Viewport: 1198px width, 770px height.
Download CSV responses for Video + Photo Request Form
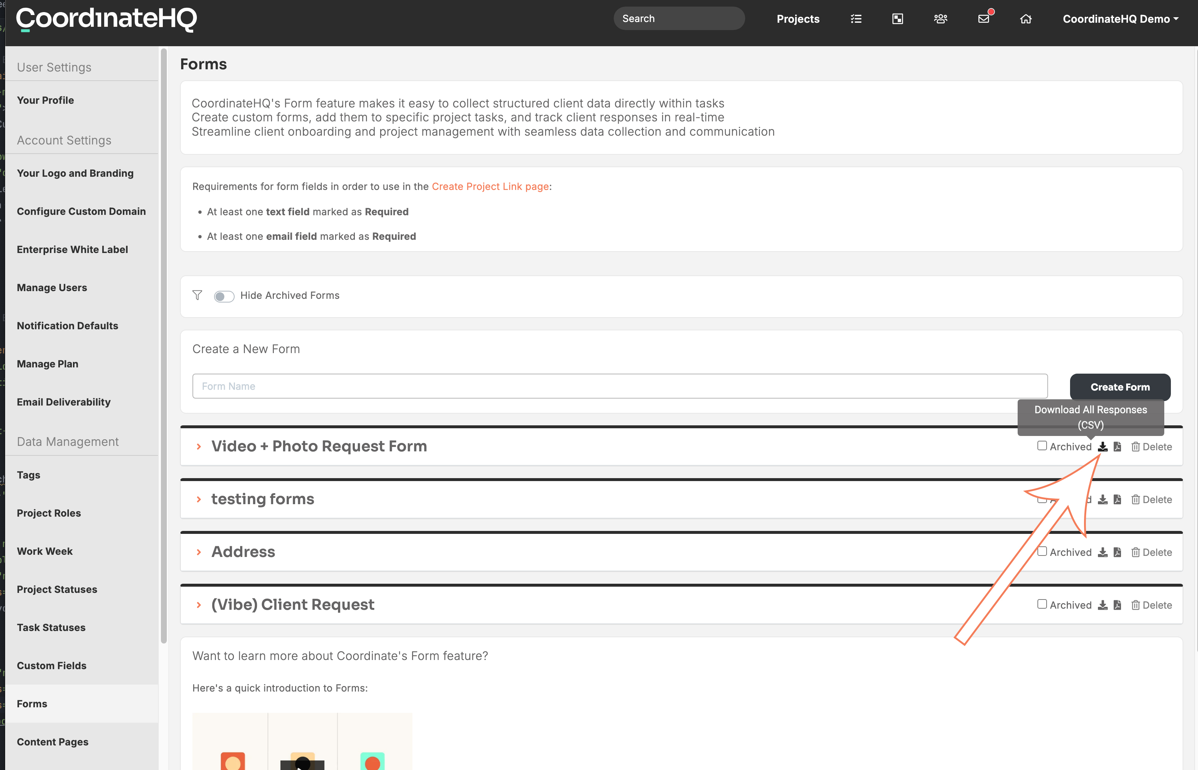coord(1103,447)
